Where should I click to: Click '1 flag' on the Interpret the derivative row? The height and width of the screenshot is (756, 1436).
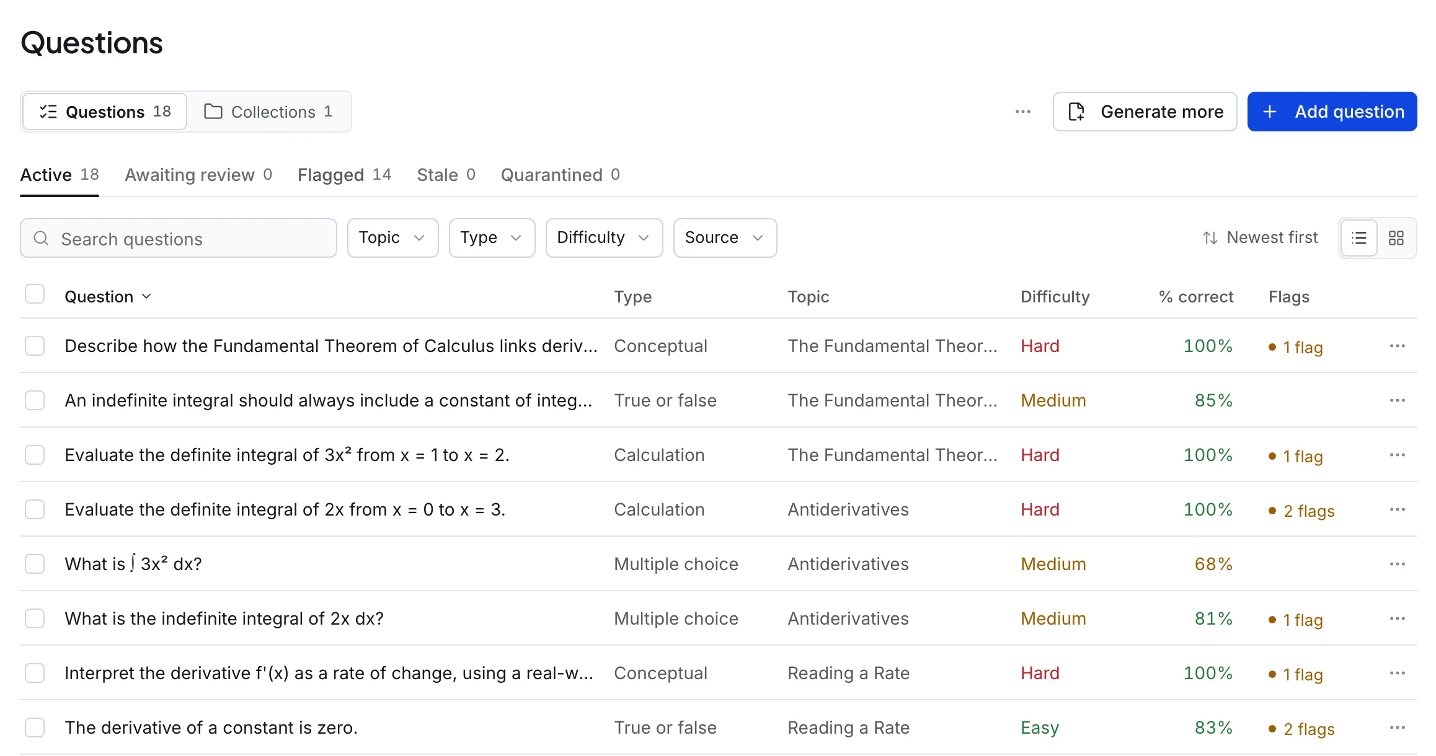[x=1296, y=674]
